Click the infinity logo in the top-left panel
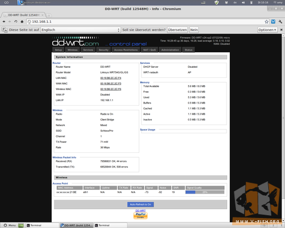Viewport: 285px width, 228px height. click(x=7, y=3)
